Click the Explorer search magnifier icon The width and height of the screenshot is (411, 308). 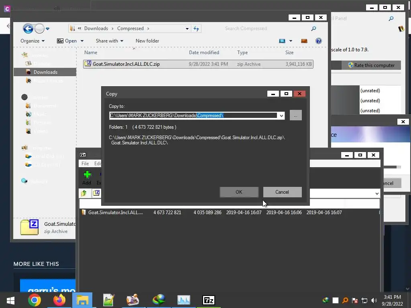point(314,28)
